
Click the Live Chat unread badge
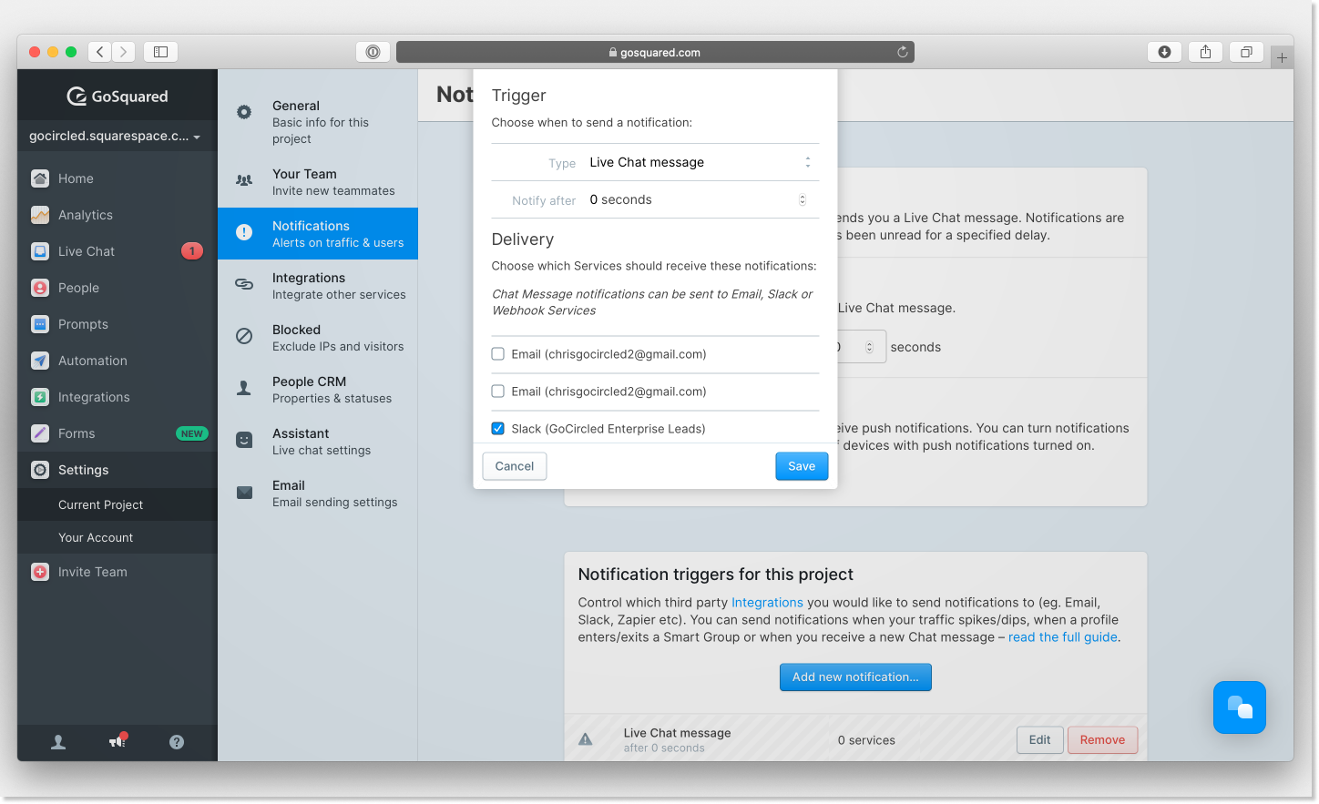click(192, 251)
